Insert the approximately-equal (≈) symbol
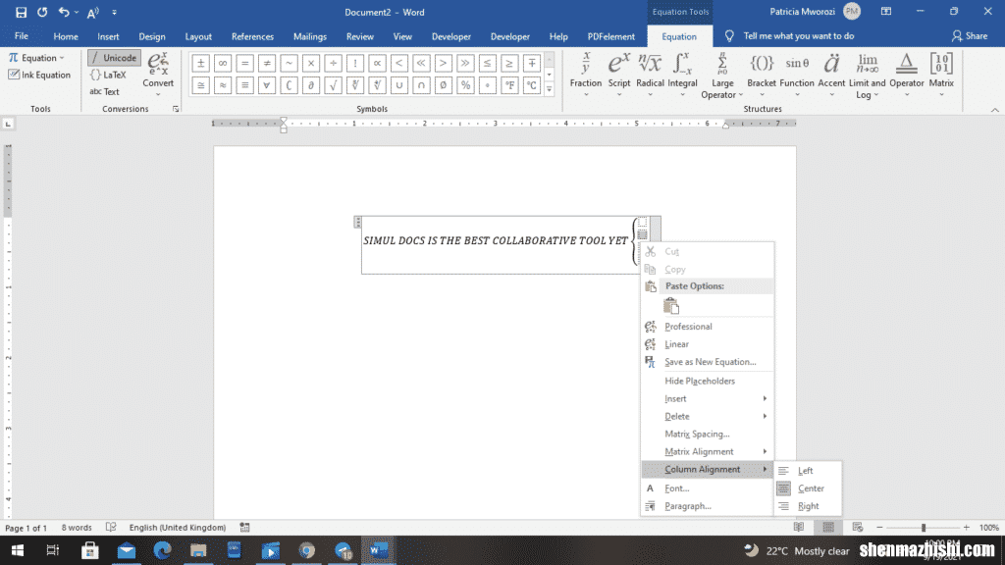This screenshot has height=565, width=1005. pos(223,85)
